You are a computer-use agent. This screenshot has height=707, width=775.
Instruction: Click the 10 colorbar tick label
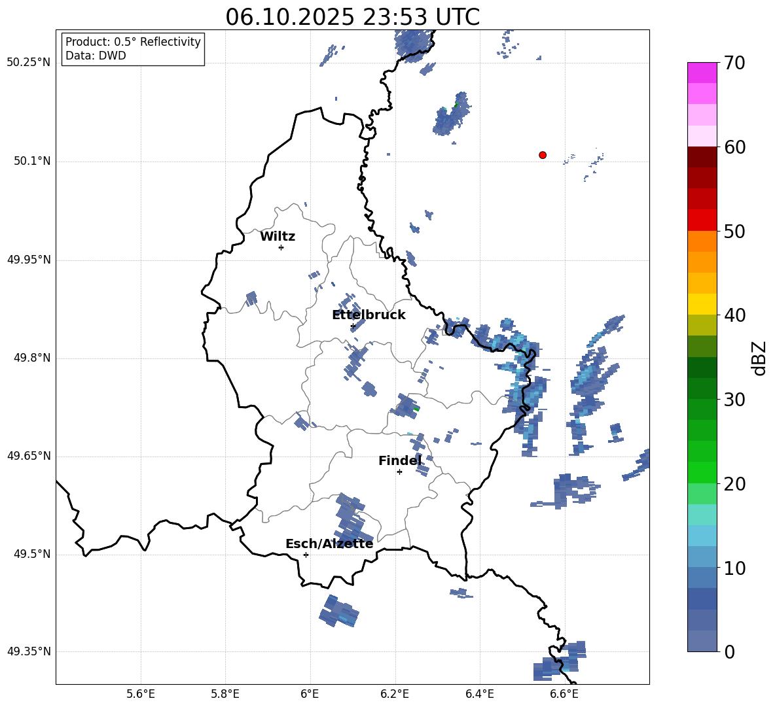pos(734,568)
